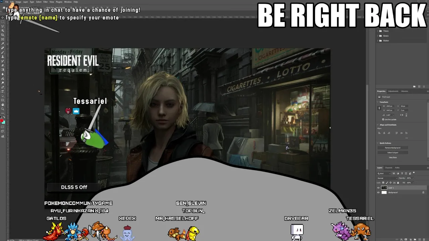Switch to the Paths tab
The width and height of the screenshot is (429, 241).
[397, 168]
